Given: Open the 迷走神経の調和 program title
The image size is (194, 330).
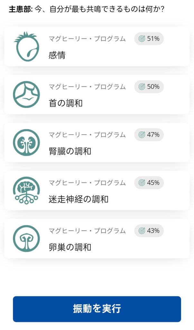Looking at the screenshot, I should pos(79,199).
